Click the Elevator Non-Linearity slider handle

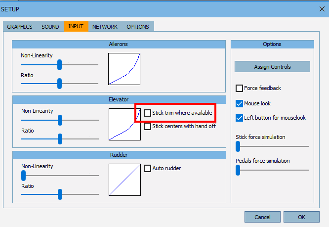(x=60, y=120)
